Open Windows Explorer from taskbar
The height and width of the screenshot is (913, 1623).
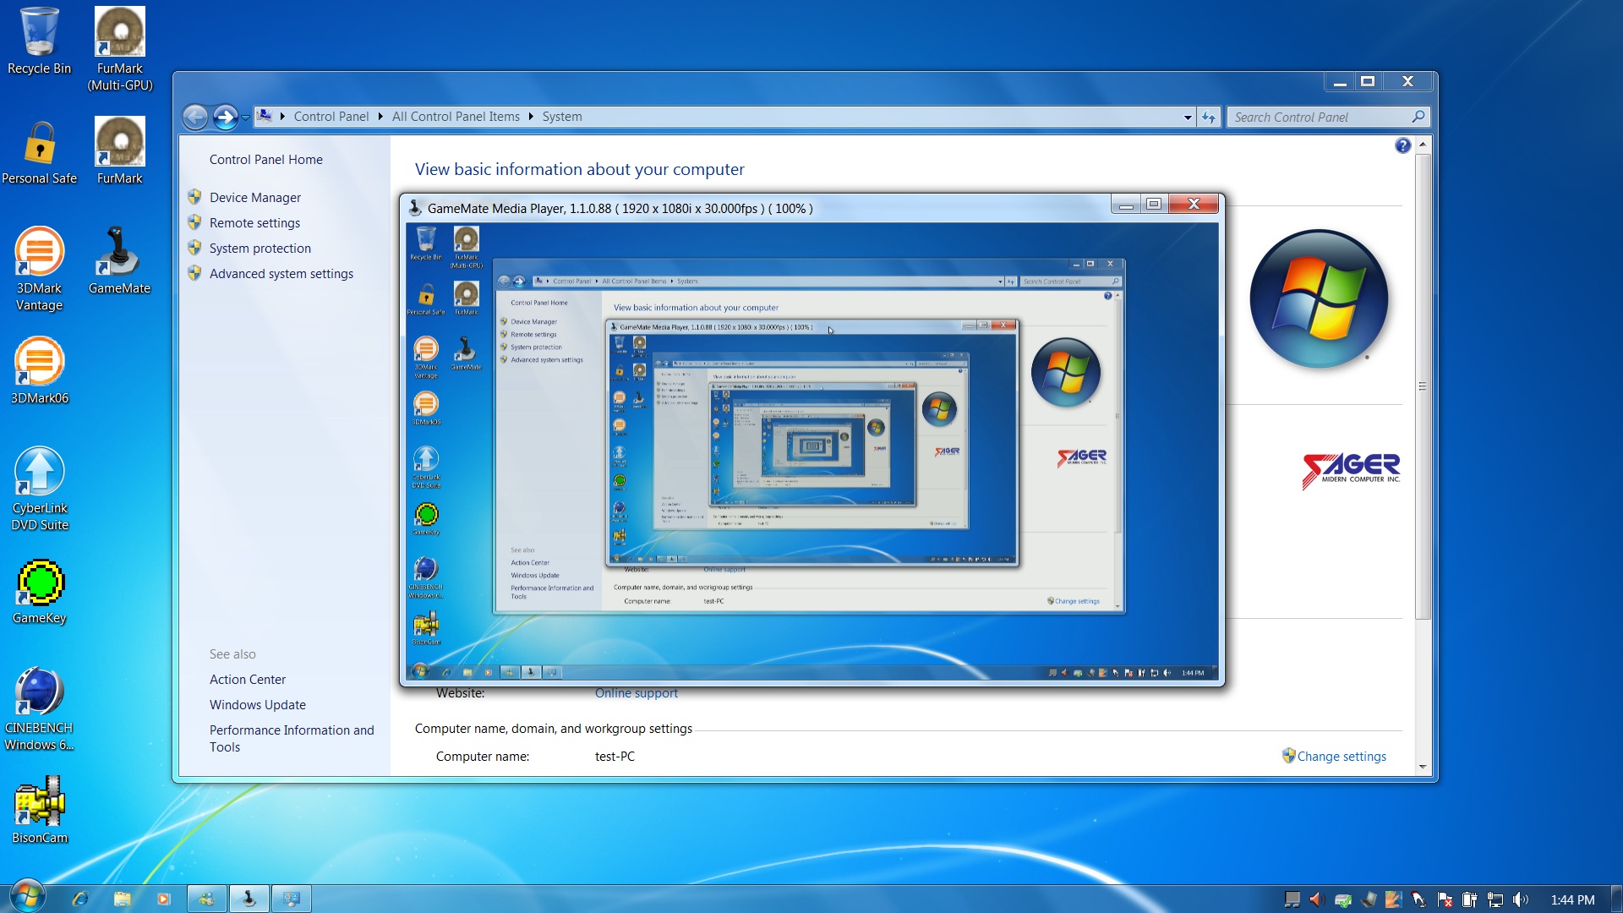123,899
